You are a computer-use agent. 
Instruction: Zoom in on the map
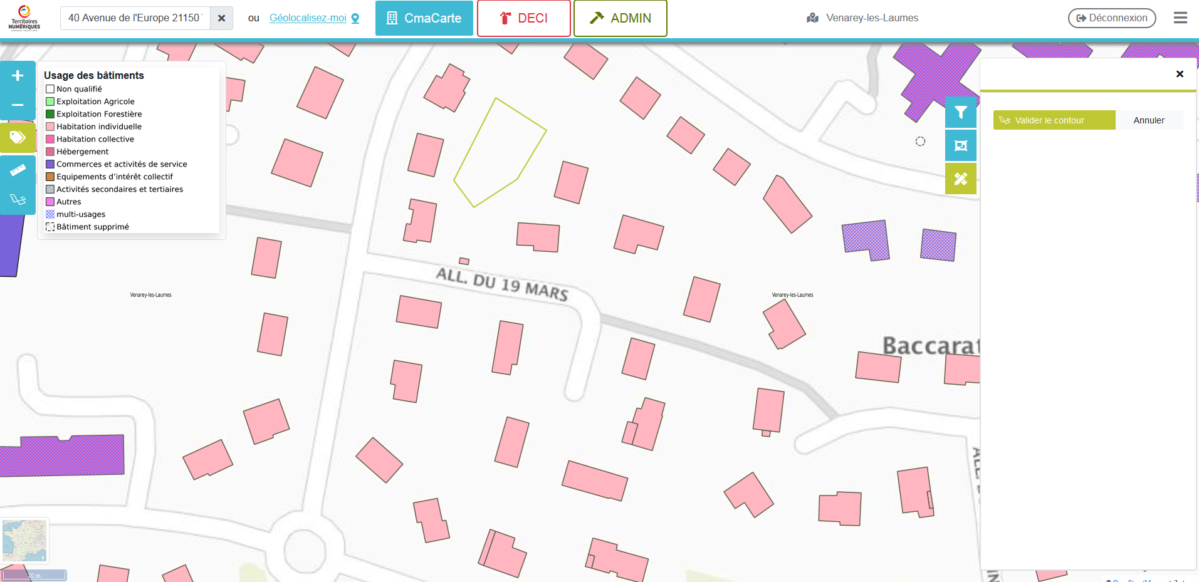coord(18,76)
